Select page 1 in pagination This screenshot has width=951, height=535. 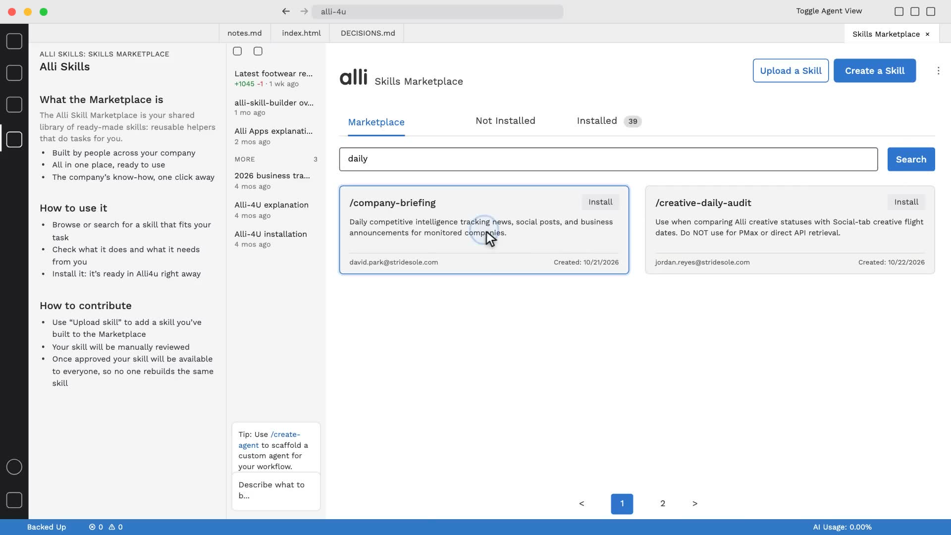pos(622,504)
